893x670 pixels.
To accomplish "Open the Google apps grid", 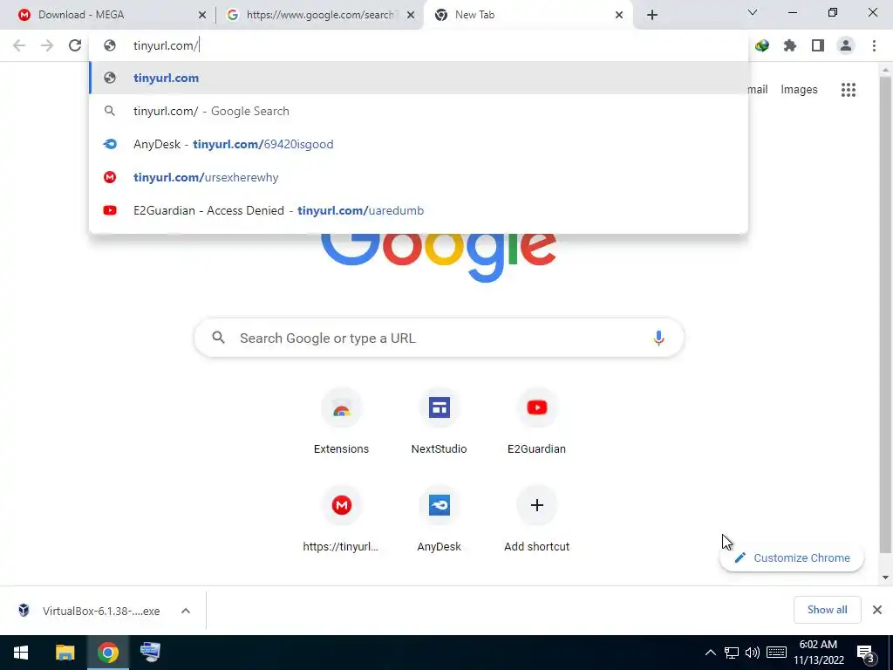I will coord(849,90).
